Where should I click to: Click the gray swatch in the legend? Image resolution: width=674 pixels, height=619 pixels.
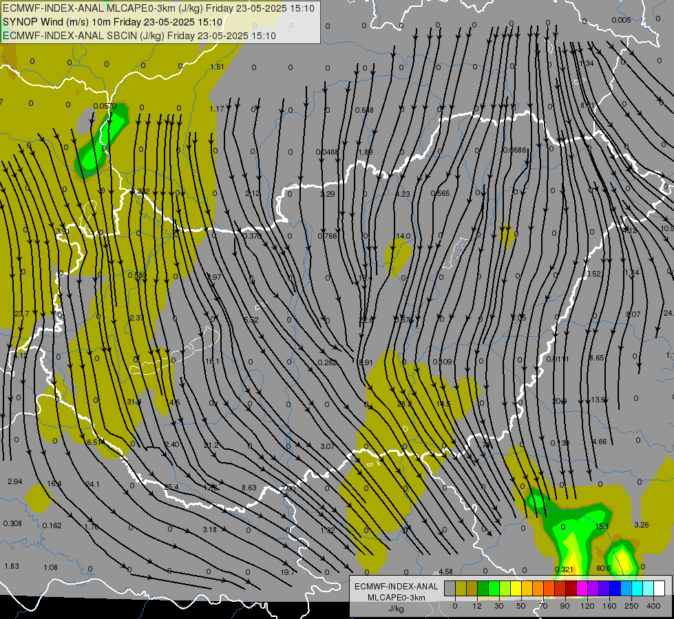click(450, 588)
